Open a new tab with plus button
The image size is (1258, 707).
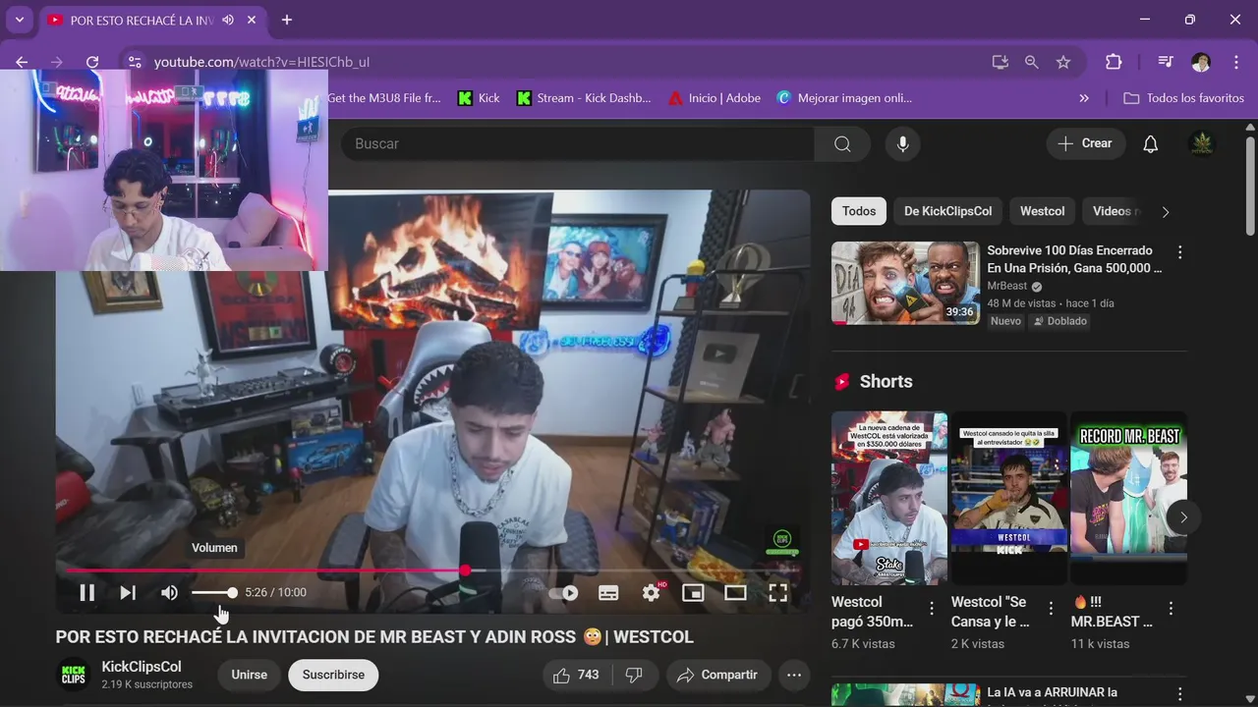tap(287, 20)
